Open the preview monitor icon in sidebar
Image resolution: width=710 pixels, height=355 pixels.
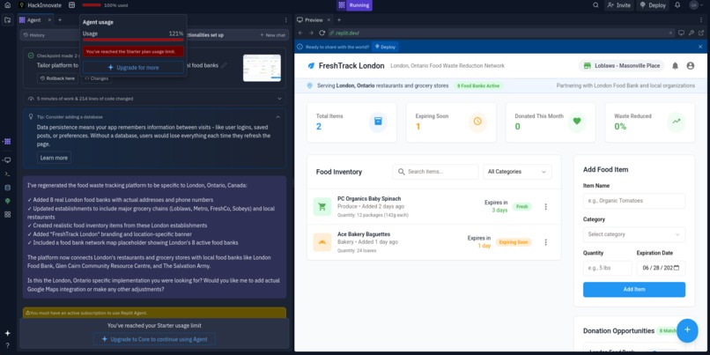click(x=8, y=160)
